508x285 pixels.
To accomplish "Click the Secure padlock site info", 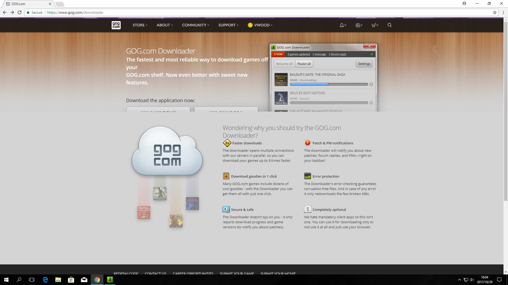I will pyautogui.click(x=34, y=12).
